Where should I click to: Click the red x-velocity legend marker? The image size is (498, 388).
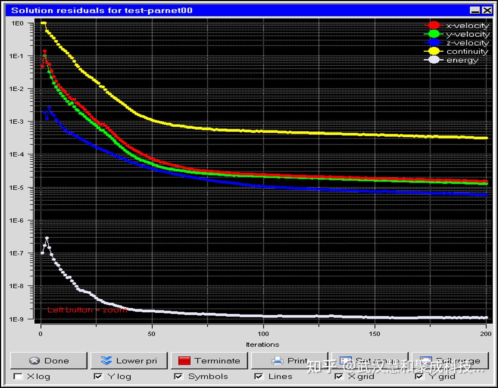tap(434, 25)
